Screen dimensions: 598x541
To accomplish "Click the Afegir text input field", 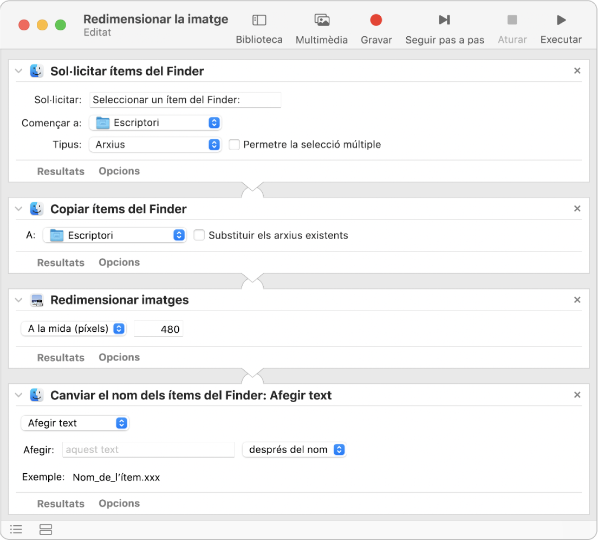I will [148, 449].
